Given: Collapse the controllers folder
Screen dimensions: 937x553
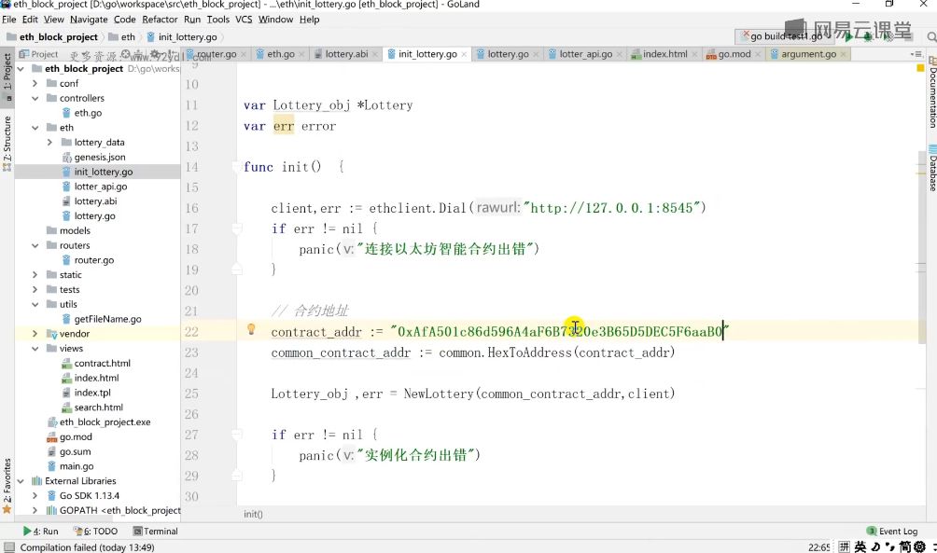Looking at the screenshot, I should coord(35,98).
